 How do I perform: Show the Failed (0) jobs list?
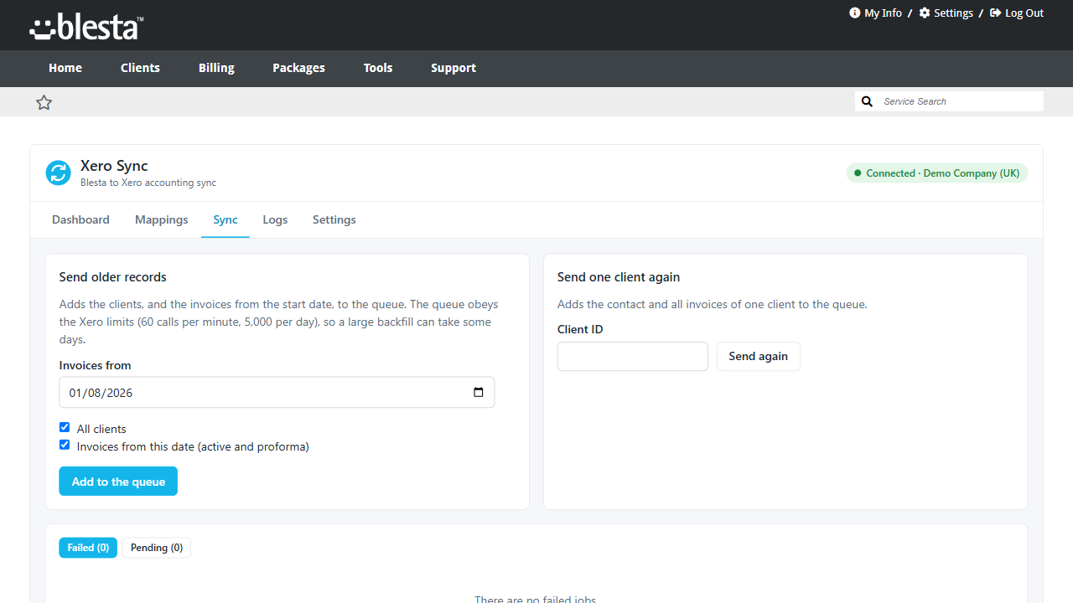pyautogui.click(x=88, y=548)
